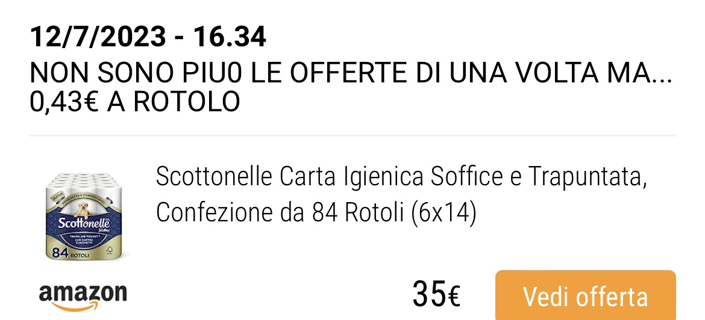The image size is (705, 320).
Task: Open the Scottonelle Carta Igienica title link
Action: pos(401,177)
